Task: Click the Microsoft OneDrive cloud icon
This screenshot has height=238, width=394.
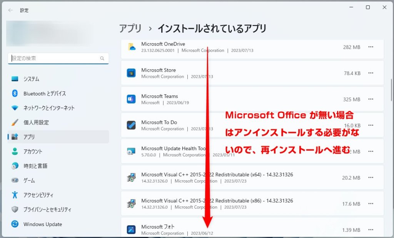Action: [x=132, y=47]
